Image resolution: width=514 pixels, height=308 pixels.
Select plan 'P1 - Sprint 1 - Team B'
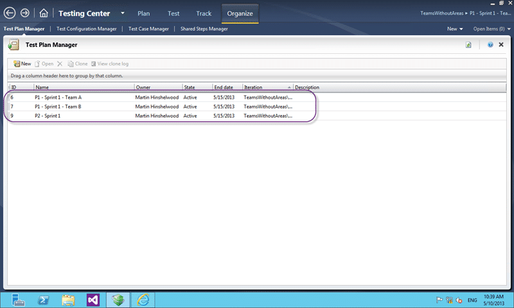click(x=58, y=107)
